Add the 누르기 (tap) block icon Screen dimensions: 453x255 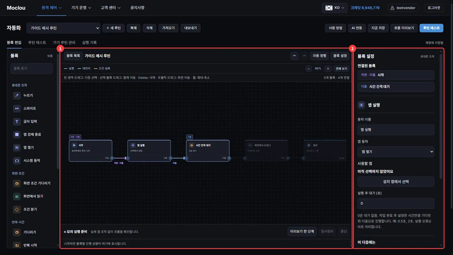click(17, 95)
